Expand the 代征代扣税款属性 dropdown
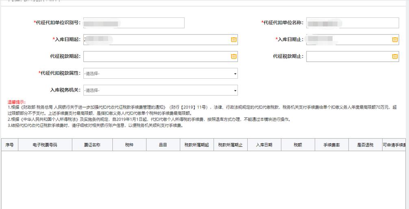The image size is (409, 209). (160, 73)
